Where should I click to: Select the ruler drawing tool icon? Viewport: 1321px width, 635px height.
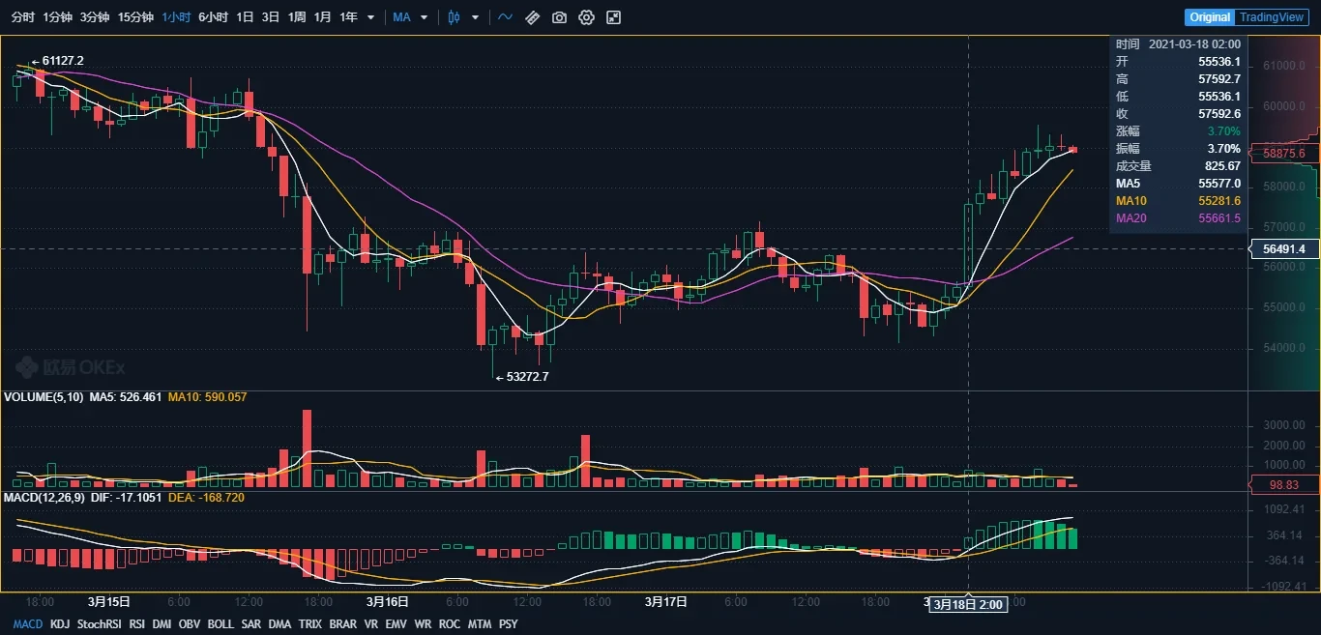point(532,17)
